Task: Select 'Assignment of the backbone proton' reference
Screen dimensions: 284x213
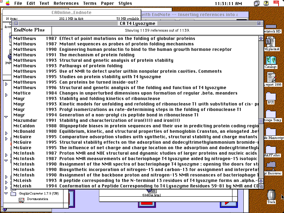Action: point(135,175)
